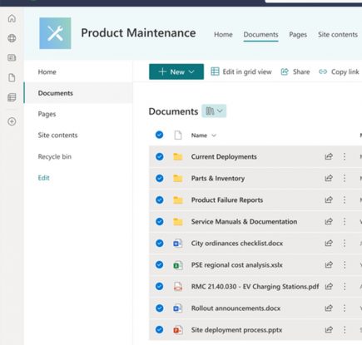This screenshot has width=362, height=345.
Task: Open My lists icon in app bar
Action: (x=12, y=97)
